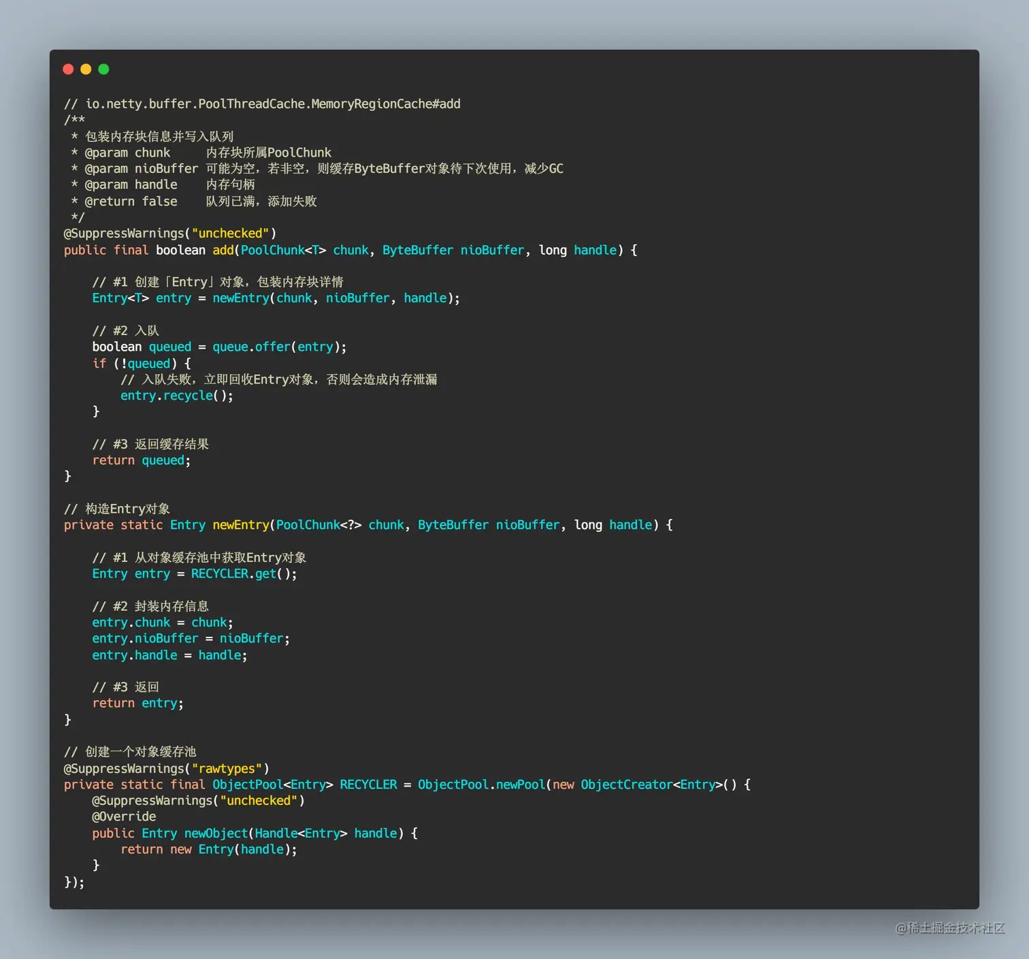Viewport: 1029px width, 959px height.
Task: Click the ByteBuffer nioBuffer parameter
Action: [454, 250]
